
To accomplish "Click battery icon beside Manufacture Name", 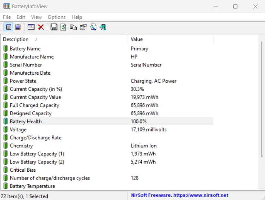I will (x=5, y=57).
